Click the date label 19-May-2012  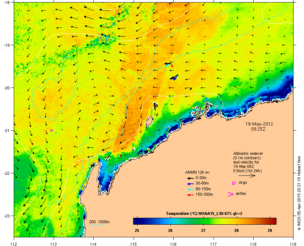point(259,124)
